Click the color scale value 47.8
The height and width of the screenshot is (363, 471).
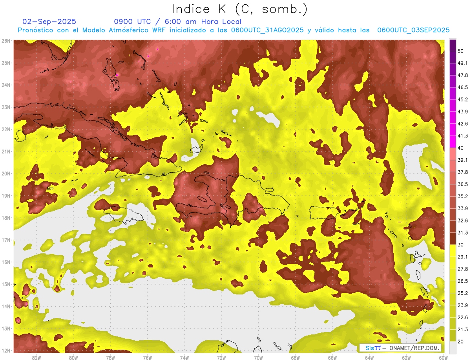(x=462, y=75)
